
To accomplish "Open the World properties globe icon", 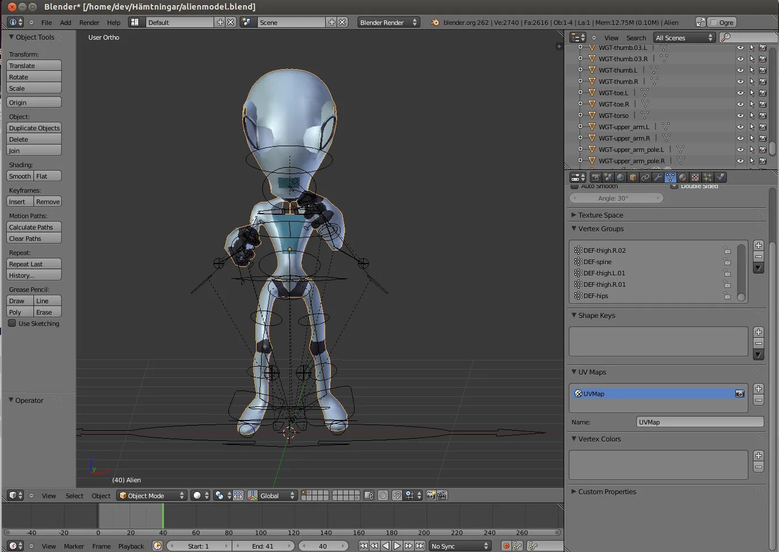I will coord(620,177).
